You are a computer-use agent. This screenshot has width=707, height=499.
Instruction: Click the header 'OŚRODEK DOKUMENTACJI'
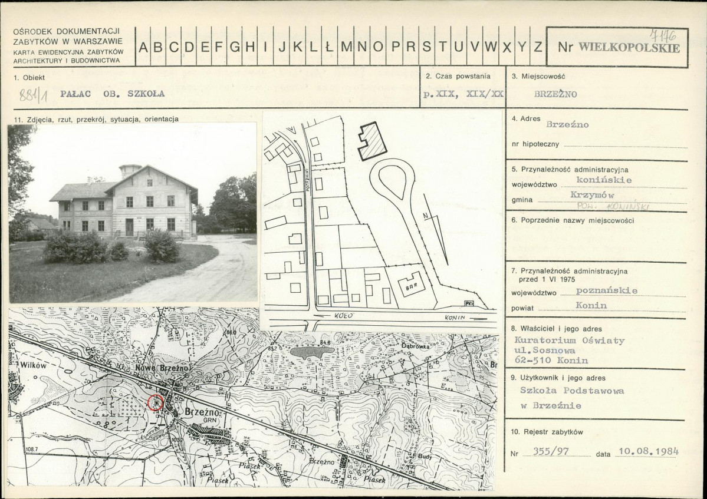click(66, 32)
